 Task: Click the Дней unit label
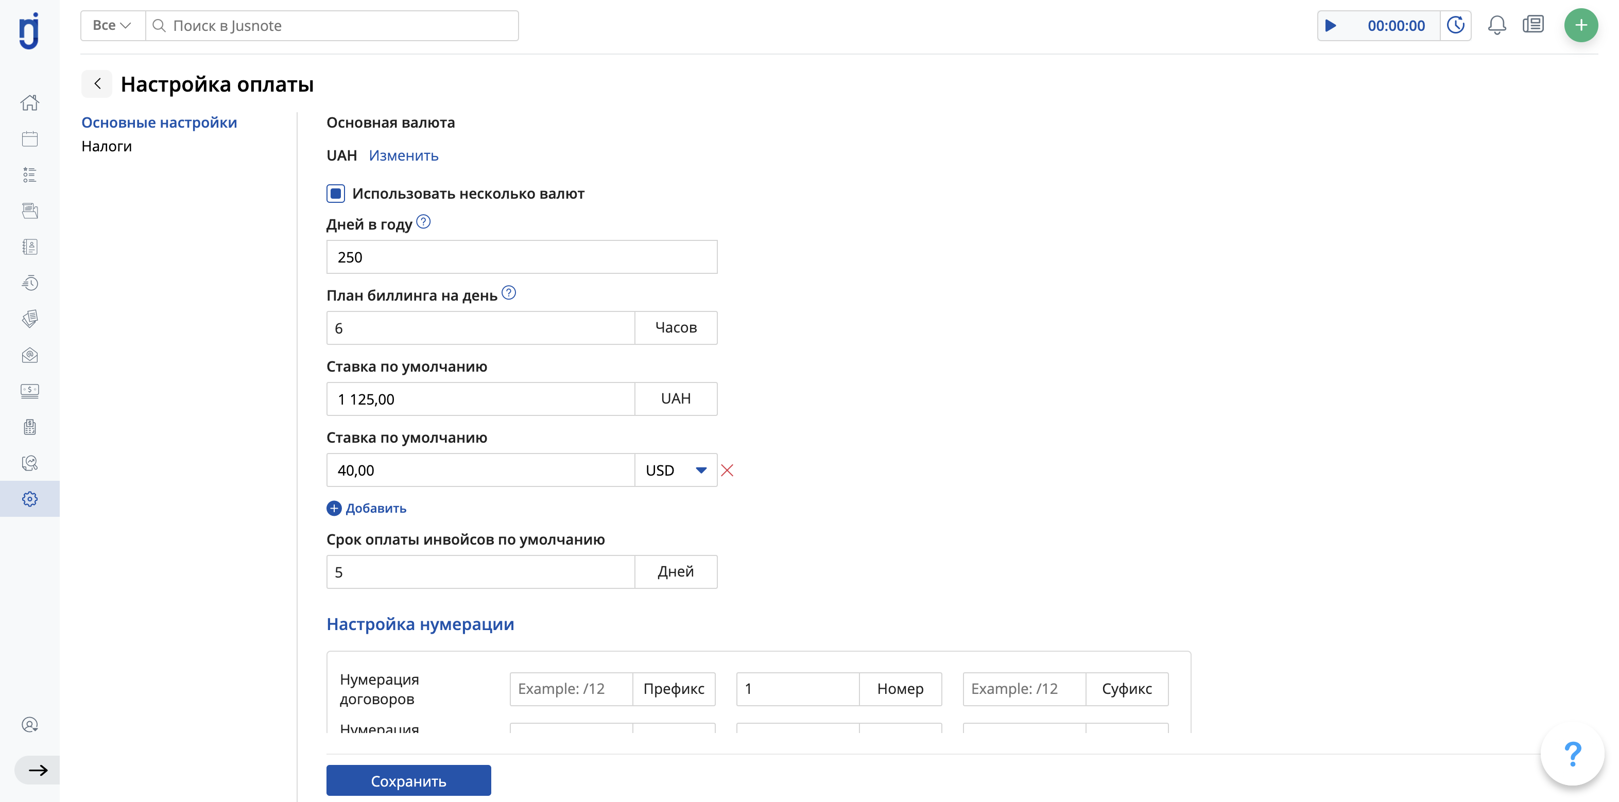pyautogui.click(x=676, y=572)
